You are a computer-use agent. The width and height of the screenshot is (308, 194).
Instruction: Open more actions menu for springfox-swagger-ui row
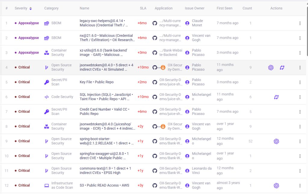tap(300, 156)
